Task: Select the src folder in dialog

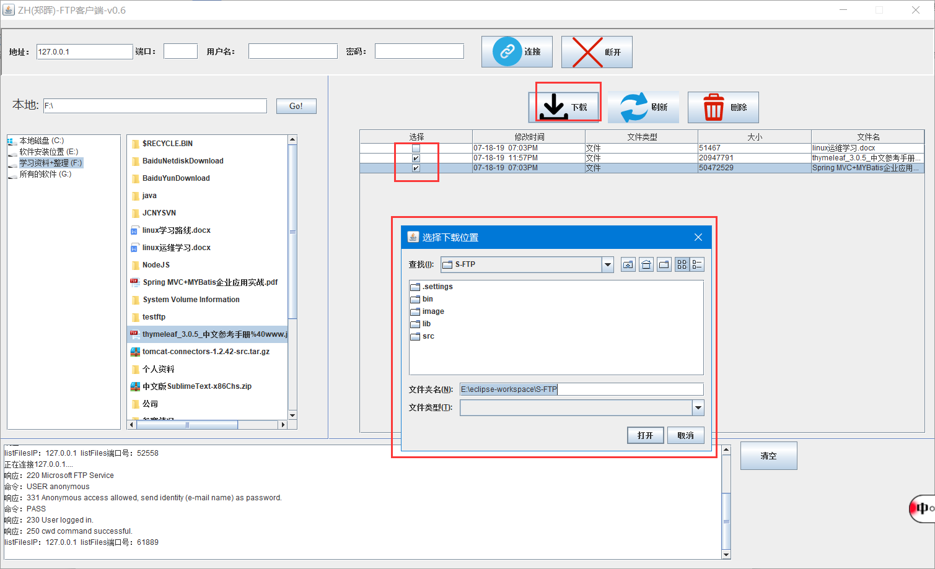Action: click(x=423, y=336)
